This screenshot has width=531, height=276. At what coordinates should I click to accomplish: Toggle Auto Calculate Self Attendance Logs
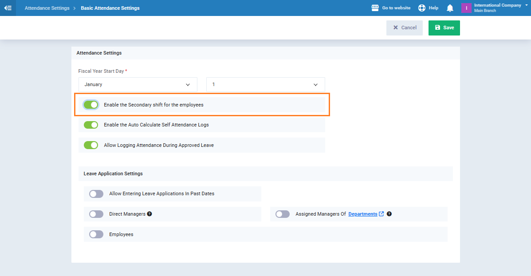91,125
